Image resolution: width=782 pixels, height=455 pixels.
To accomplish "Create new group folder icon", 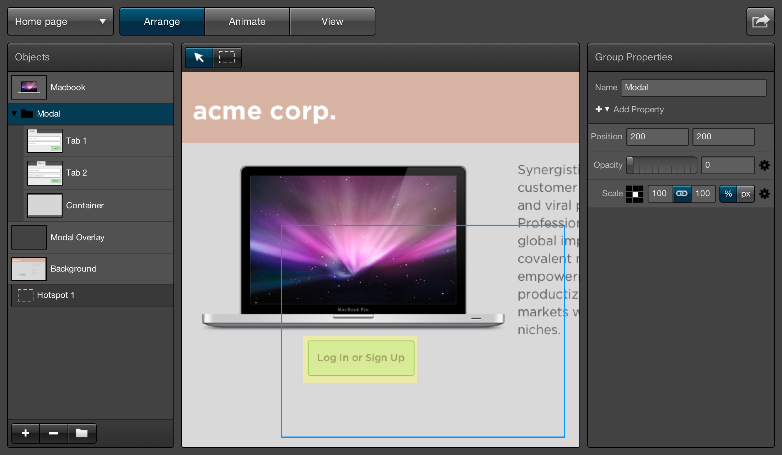I will coord(82,433).
